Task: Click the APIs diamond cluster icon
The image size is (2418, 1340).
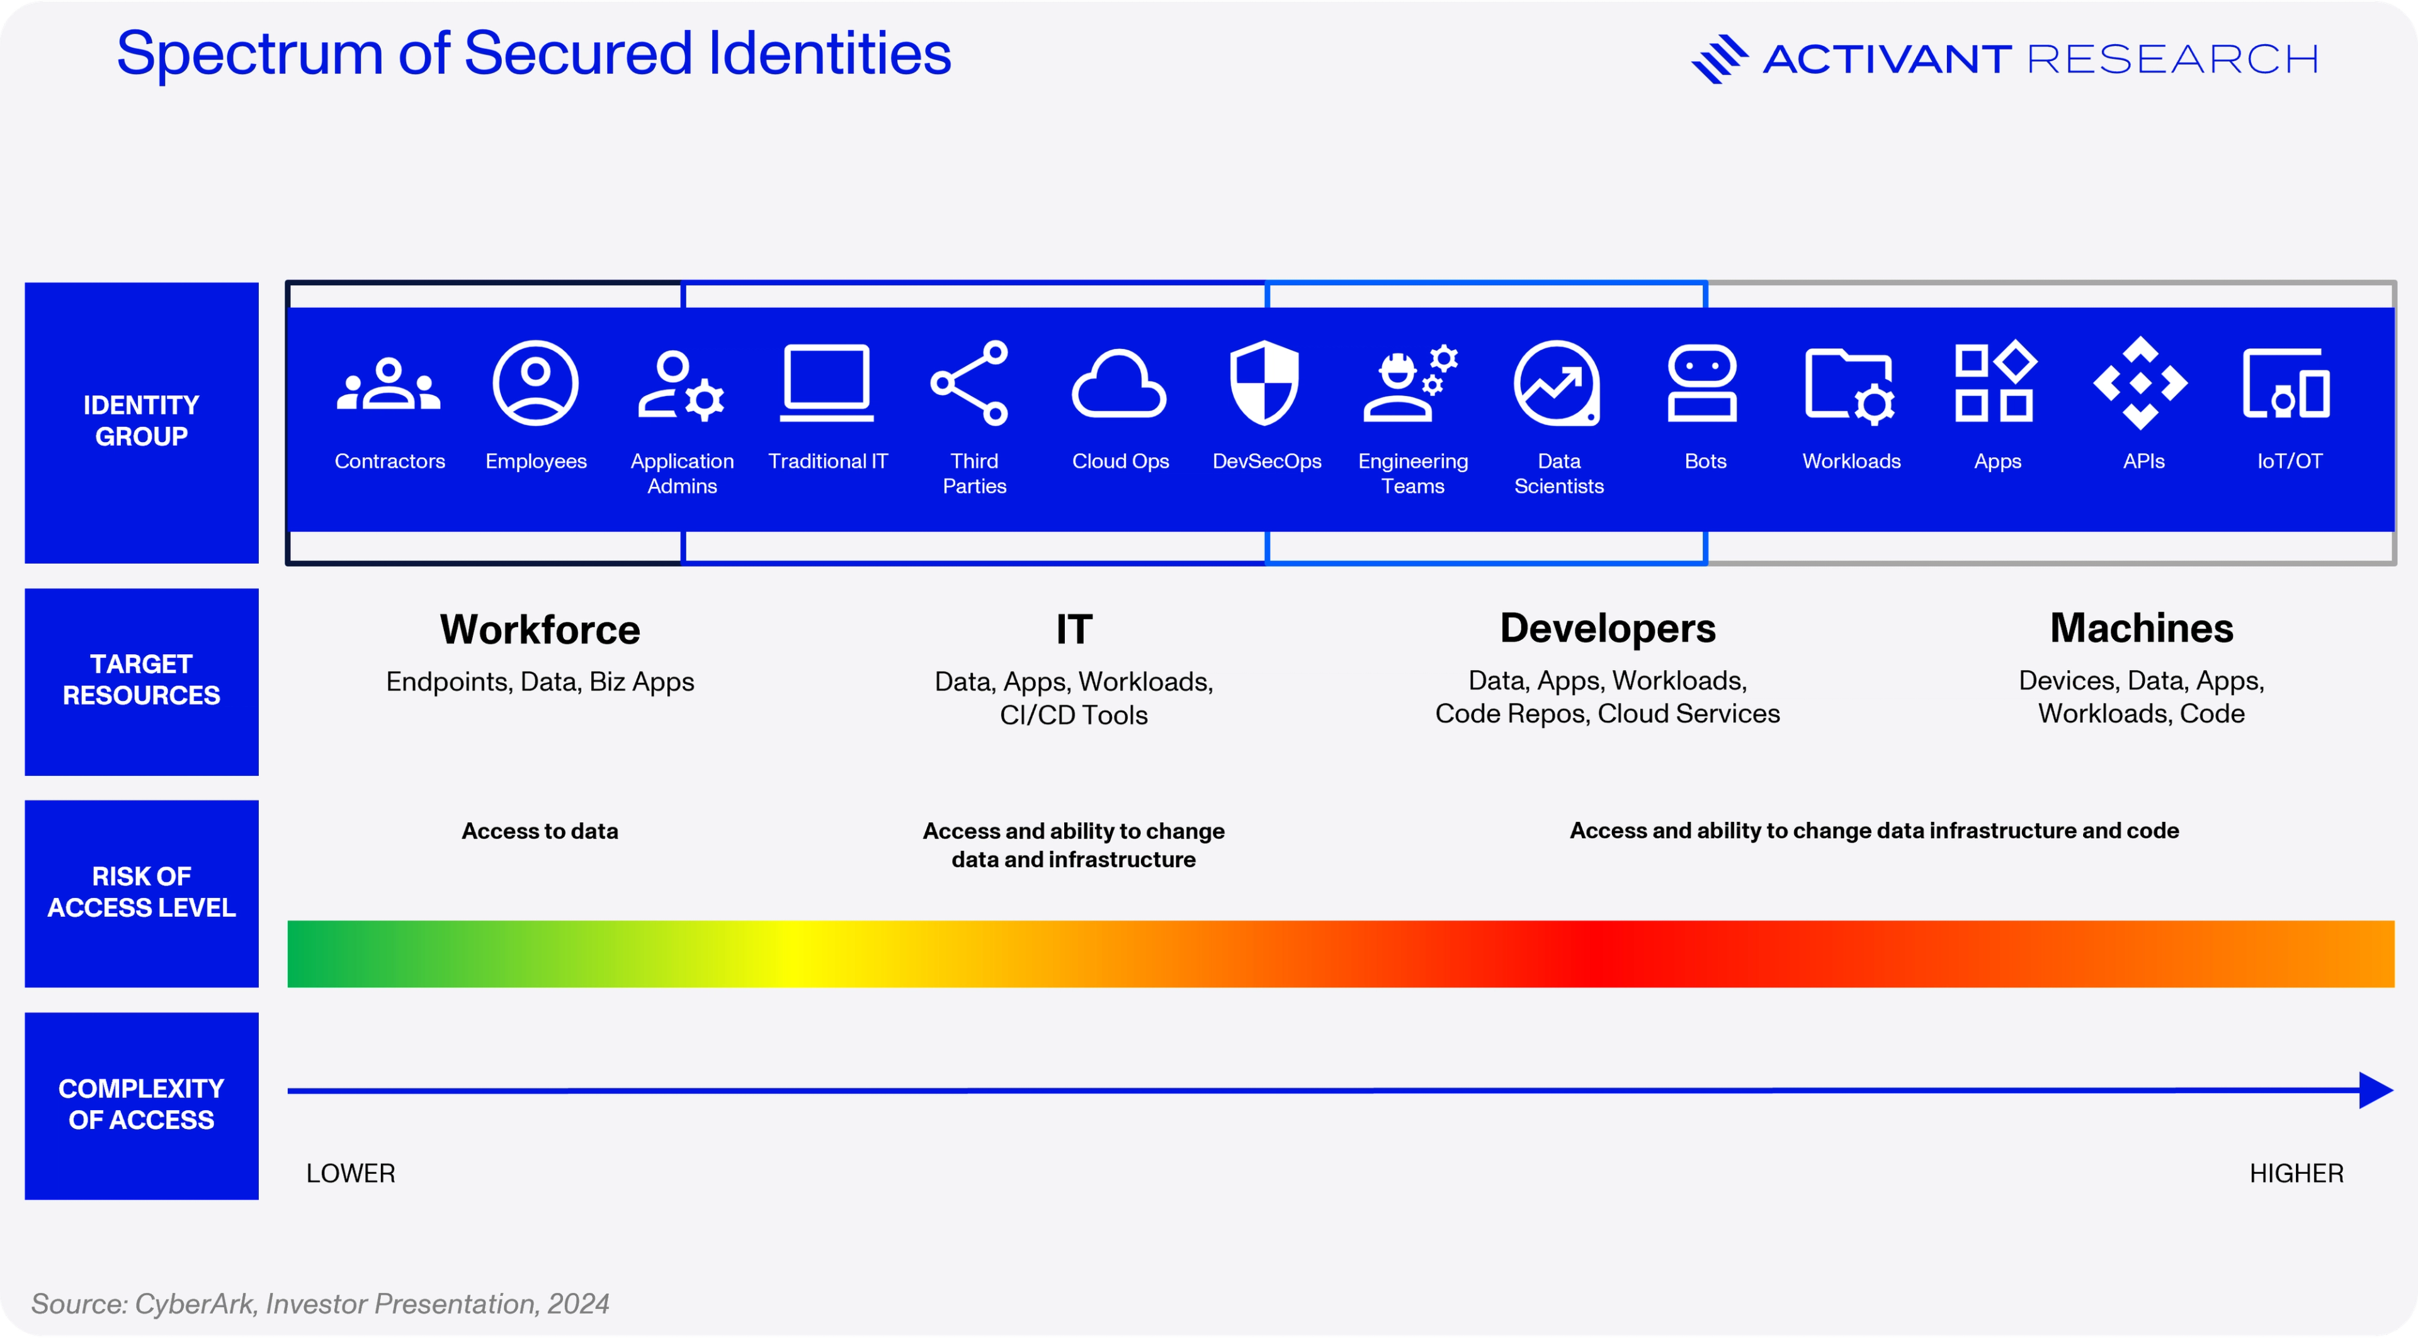Action: pyautogui.click(x=2140, y=383)
